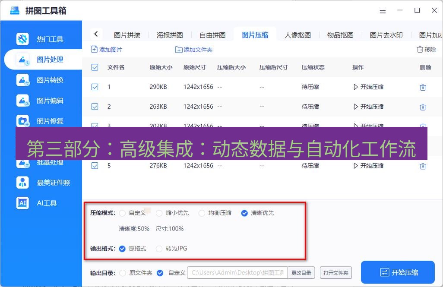Switch to 人像抠图 tab

click(x=298, y=35)
